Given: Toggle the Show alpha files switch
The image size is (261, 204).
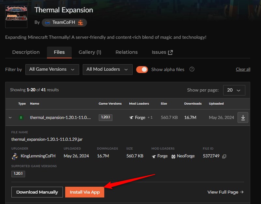Looking at the screenshot, I should [x=142, y=69].
